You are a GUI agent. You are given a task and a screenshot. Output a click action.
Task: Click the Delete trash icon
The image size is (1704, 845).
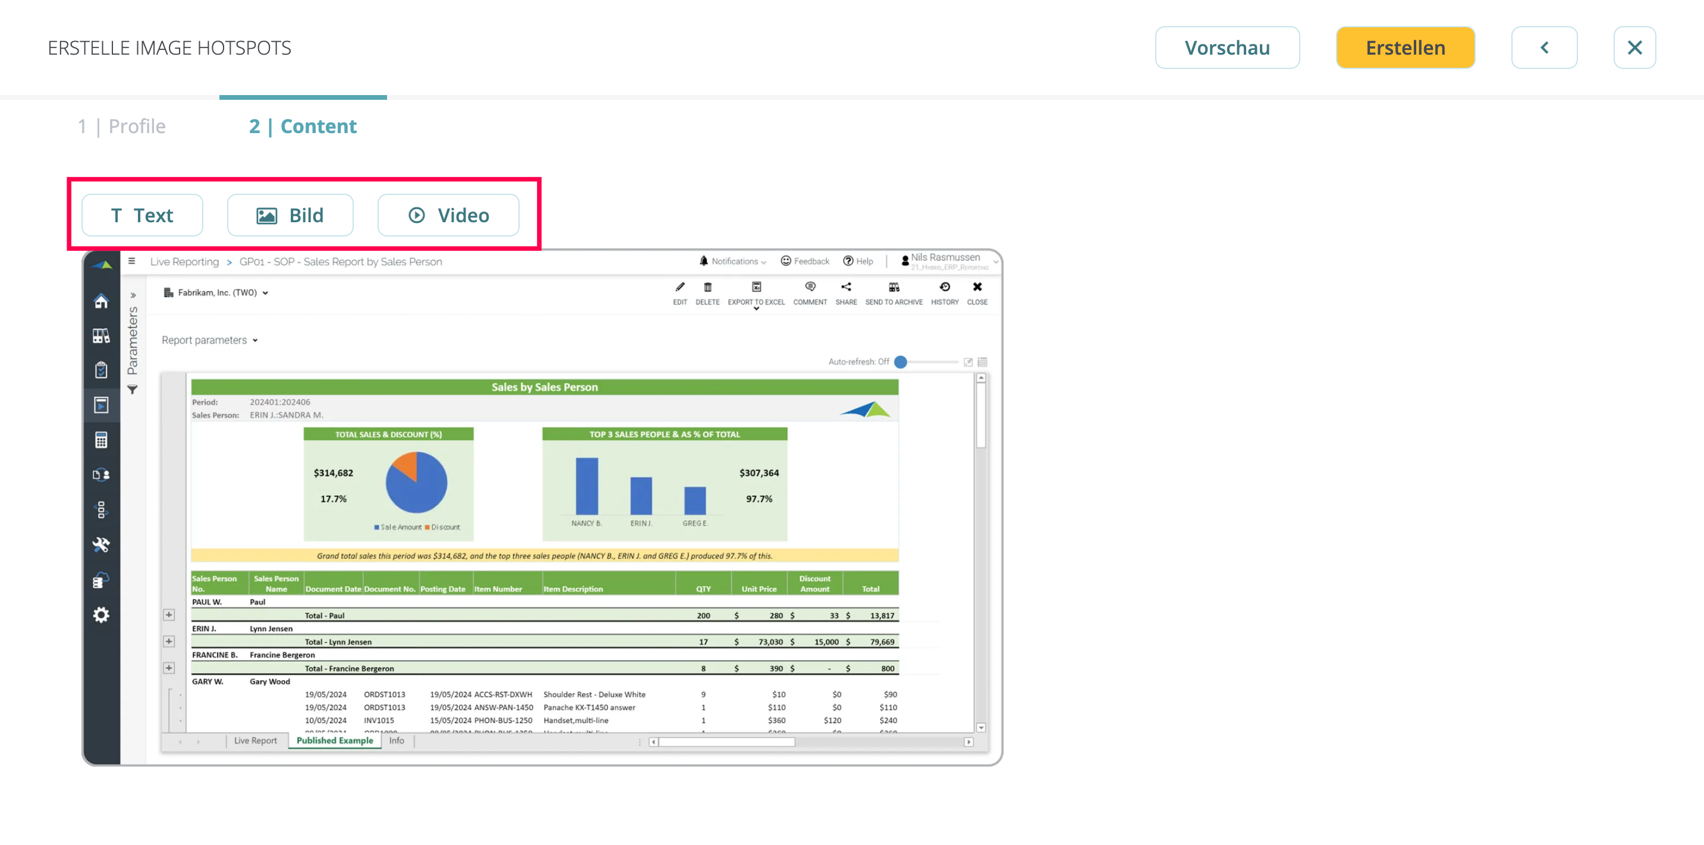(707, 287)
